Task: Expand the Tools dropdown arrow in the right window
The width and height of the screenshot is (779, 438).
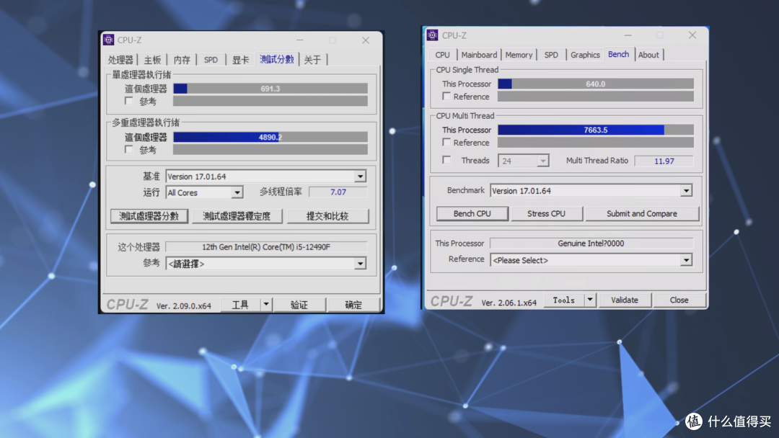Action: click(589, 300)
